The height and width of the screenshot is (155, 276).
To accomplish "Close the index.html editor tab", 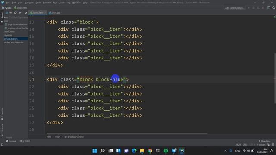I will pos(45,13).
